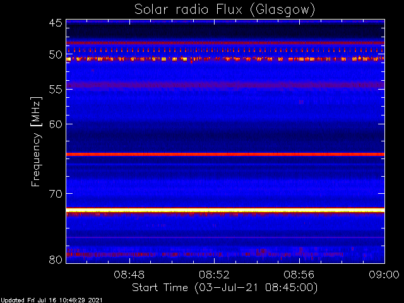Click the bright yellow-white band near 72 MHz

click(225, 211)
